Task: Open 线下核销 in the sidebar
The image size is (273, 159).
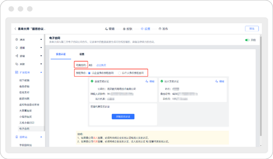Action: (24, 80)
